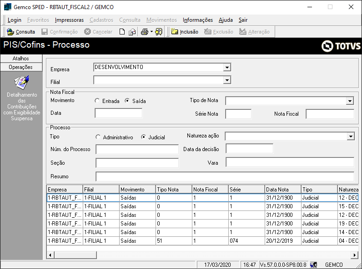Select the Judicial process type
This screenshot has height=269, width=362.
click(143, 137)
